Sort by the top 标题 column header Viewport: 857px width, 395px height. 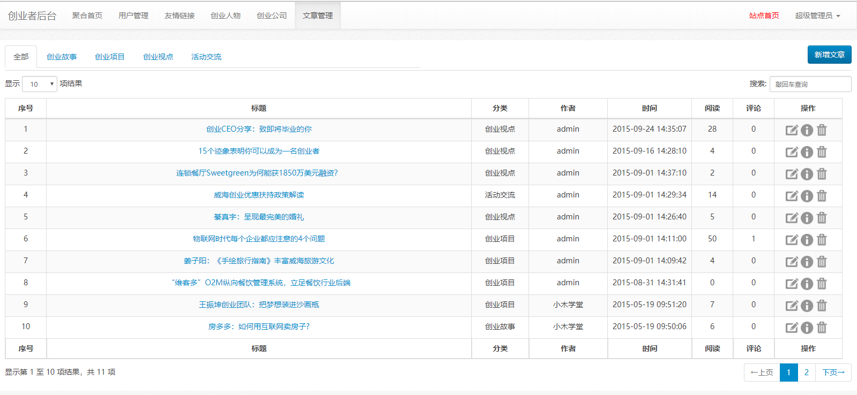259,108
